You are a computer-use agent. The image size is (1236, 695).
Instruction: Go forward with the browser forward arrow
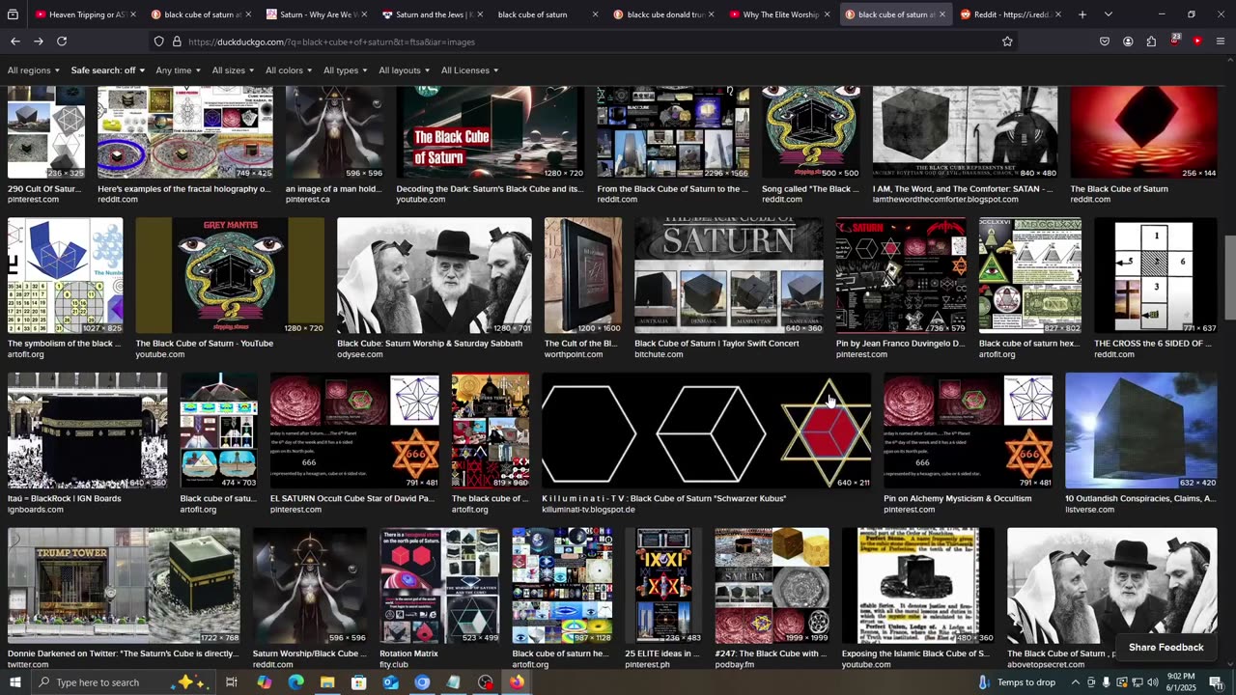tap(39, 42)
